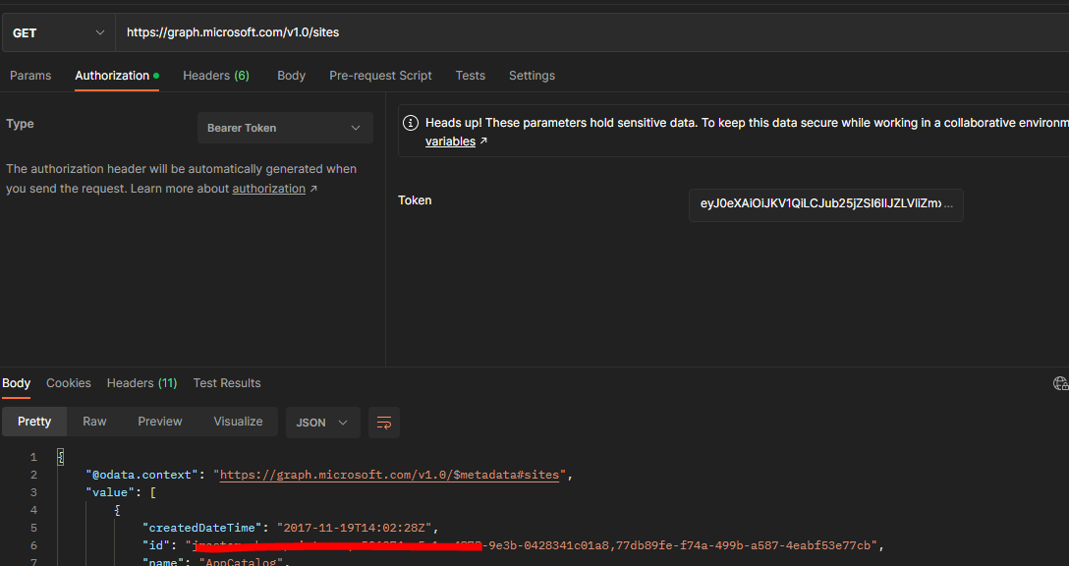Click the "id" key on line 6
Screen dimensions: 1069x566
[155, 545]
